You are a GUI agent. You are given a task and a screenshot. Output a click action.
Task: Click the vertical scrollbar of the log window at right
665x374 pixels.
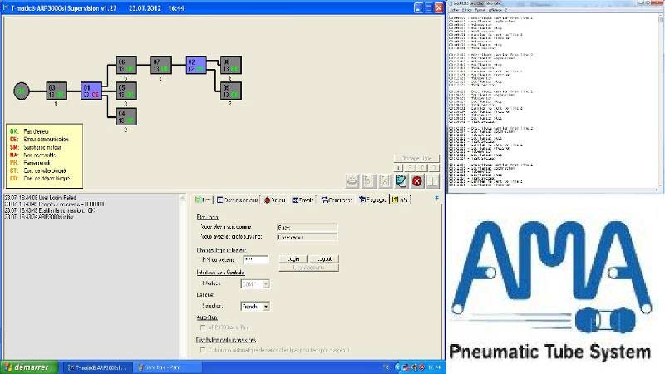click(x=661, y=101)
